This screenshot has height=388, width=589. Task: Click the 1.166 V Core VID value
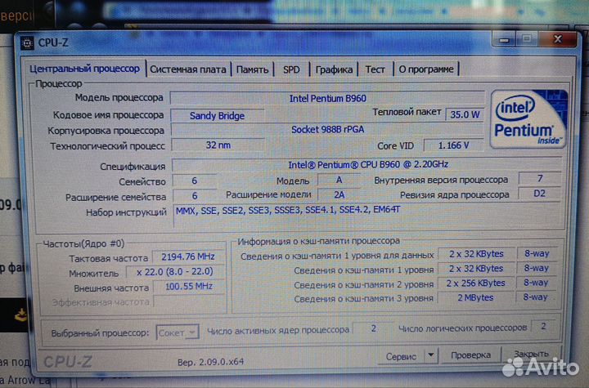click(x=454, y=145)
